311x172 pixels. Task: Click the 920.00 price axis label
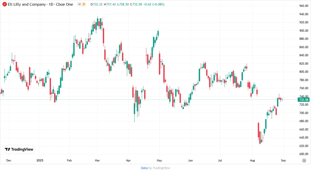[x=304, y=22]
